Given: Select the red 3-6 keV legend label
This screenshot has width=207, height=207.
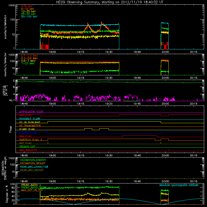Looking at the screenshot, I should 27,6.
